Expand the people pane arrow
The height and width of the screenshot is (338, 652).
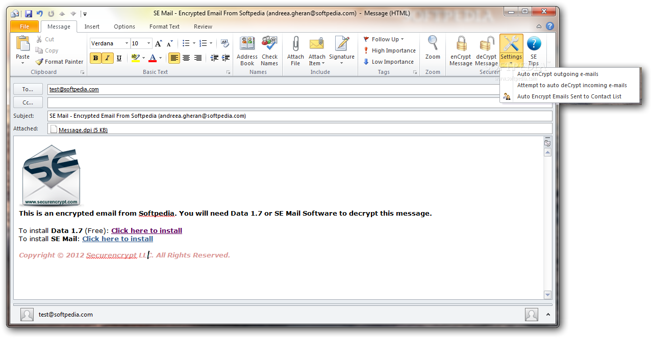[x=548, y=315]
